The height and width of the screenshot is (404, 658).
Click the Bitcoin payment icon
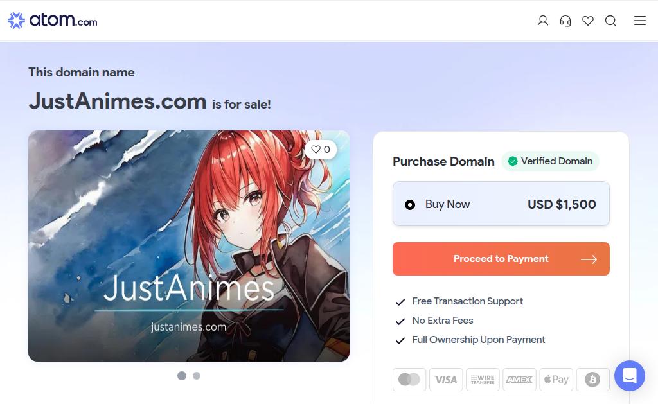coord(592,380)
